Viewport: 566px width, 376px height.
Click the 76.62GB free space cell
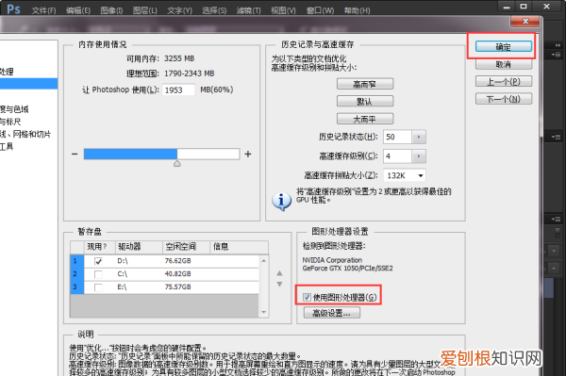pyautogui.click(x=178, y=261)
